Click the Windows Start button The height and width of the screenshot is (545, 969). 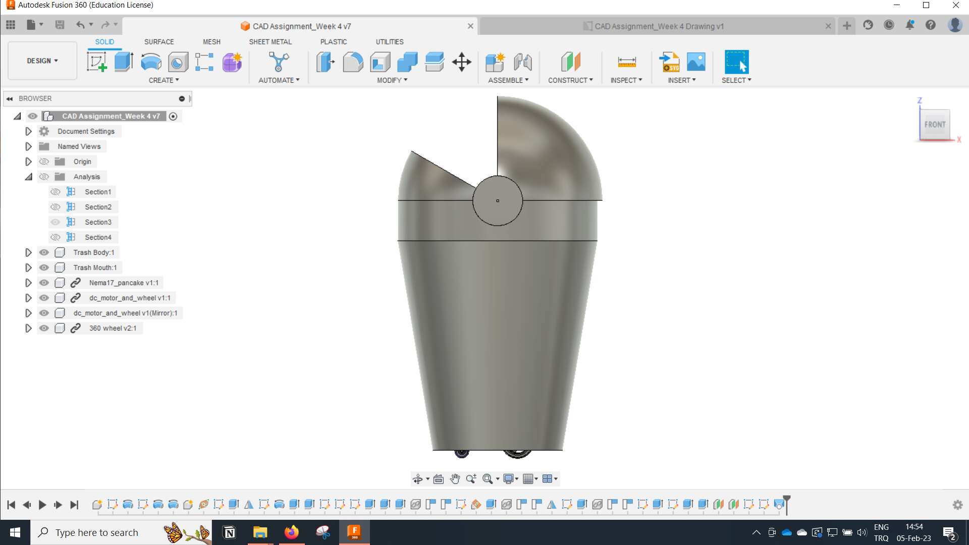15,532
